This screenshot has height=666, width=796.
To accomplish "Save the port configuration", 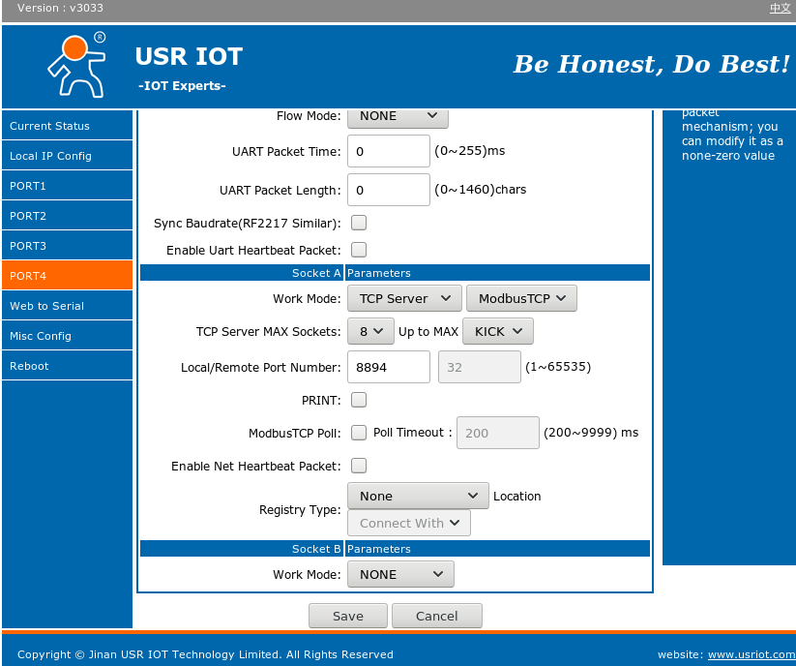I will coord(348,616).
